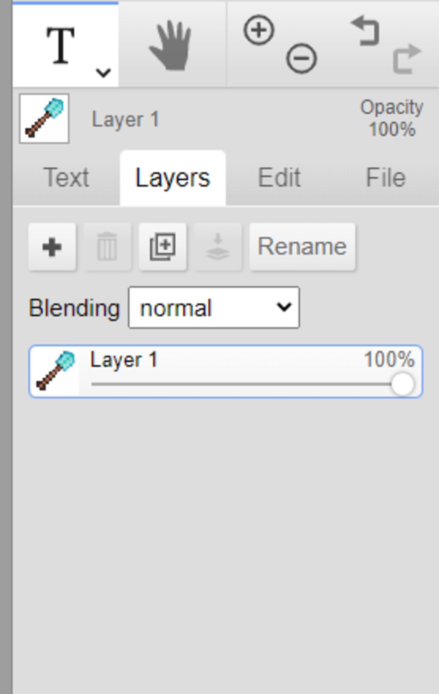
Task: Click Layer 1 opacity slider handle
Action: pyautogui.click(x=403, y=384)
